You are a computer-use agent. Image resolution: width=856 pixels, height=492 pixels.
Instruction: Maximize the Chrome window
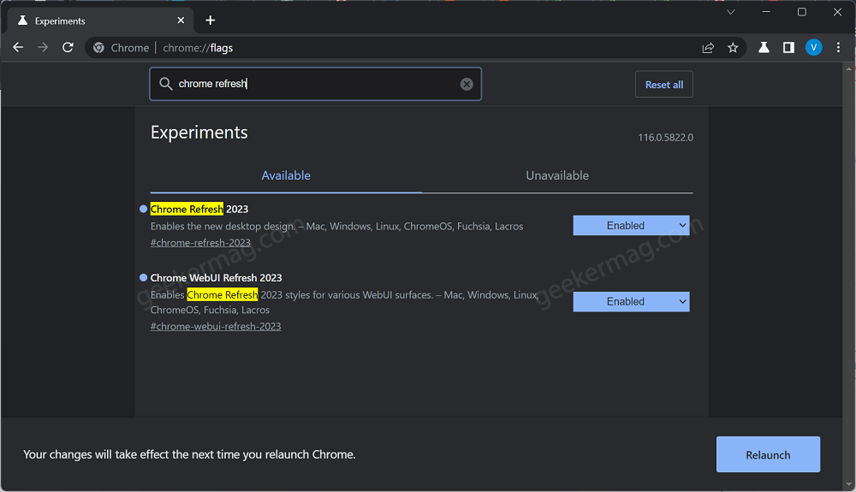[801, 12]
